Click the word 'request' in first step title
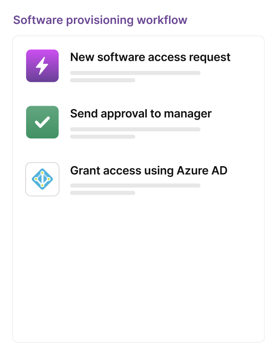 (211, 57)
